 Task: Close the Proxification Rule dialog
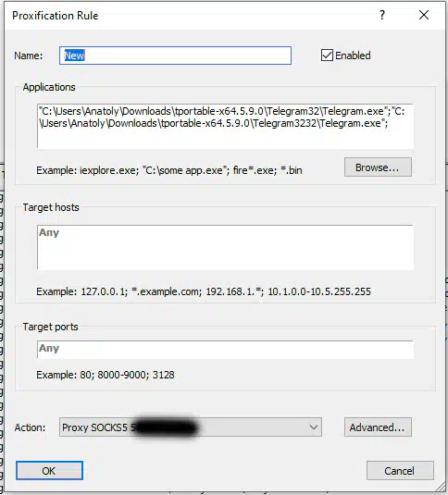pyautogui.click(x=424, y=15)
